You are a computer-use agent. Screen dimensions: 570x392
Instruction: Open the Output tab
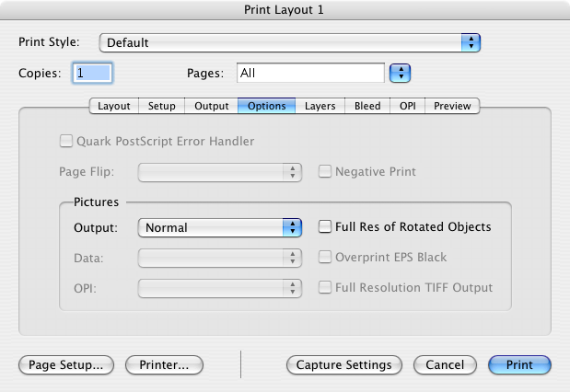click(212, 106)
